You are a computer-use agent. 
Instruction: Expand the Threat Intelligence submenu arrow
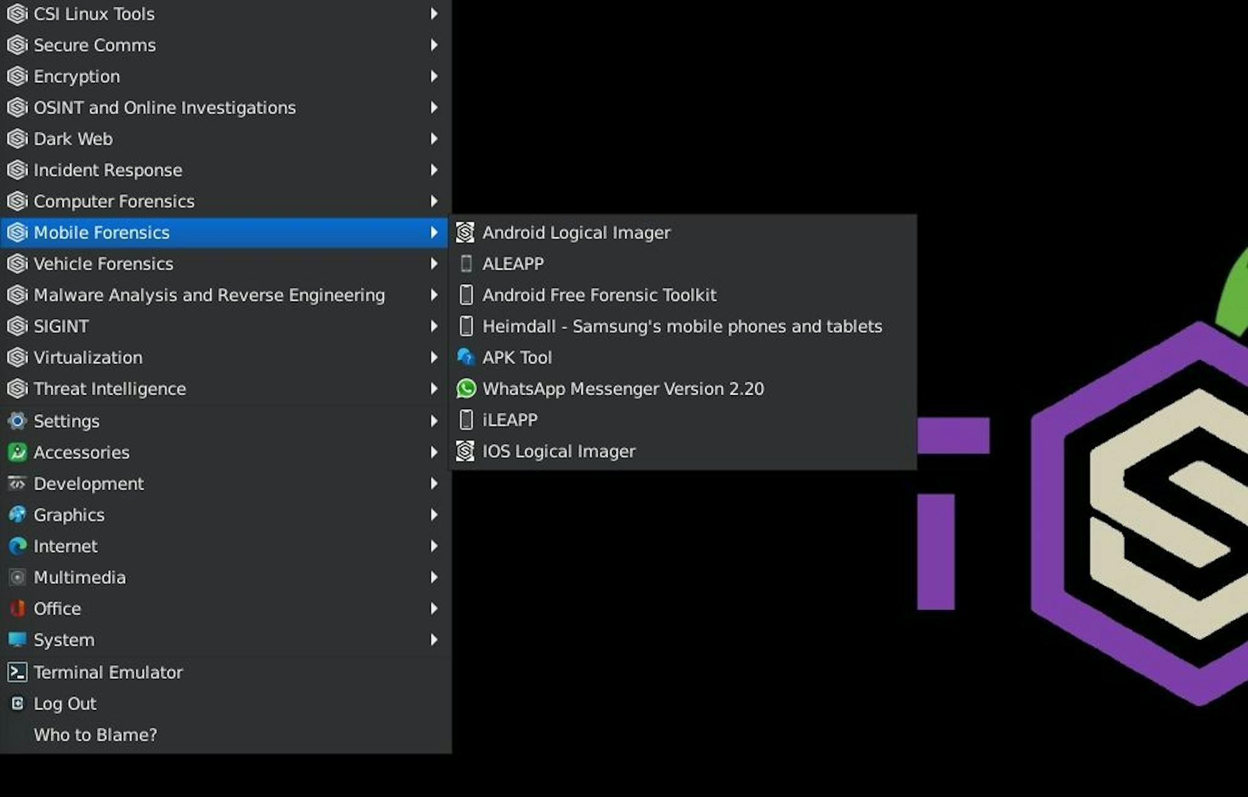pos(434,388)
